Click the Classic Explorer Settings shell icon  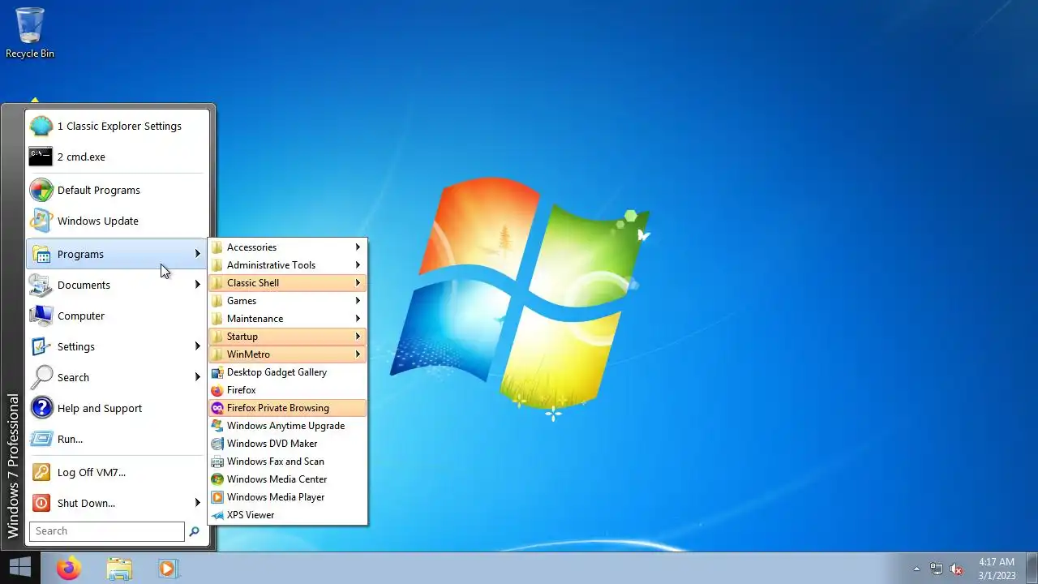coord(41,126)
